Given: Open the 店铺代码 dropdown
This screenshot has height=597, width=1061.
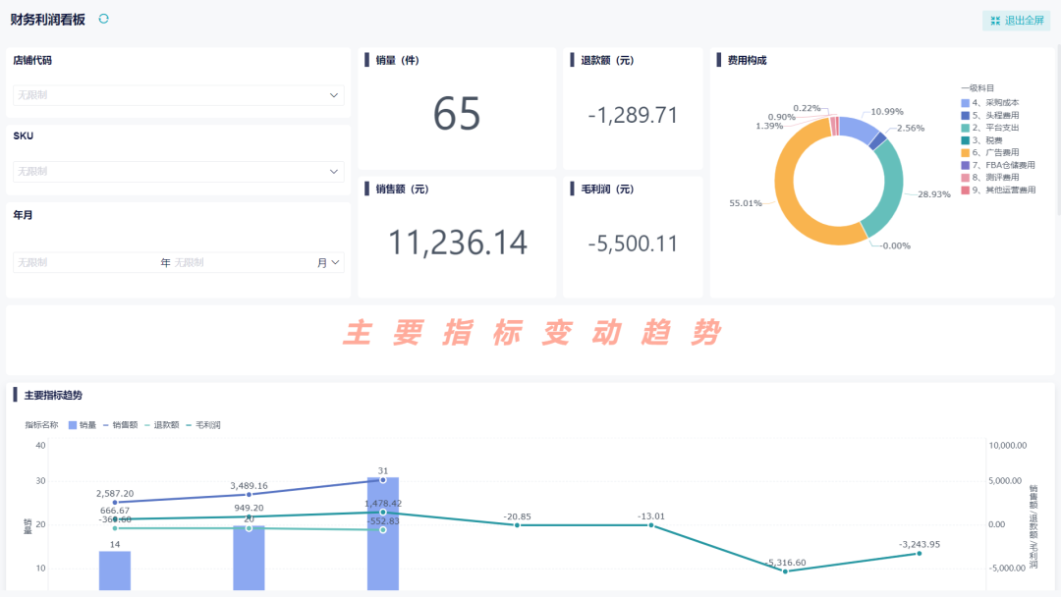Looking at the screenshot, I should (178, 95).
